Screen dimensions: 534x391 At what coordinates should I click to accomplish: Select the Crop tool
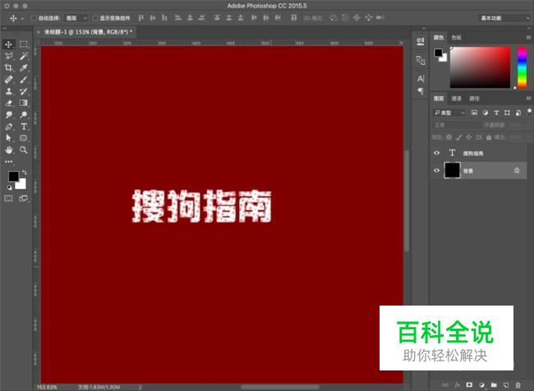click(x=8, y=68)
